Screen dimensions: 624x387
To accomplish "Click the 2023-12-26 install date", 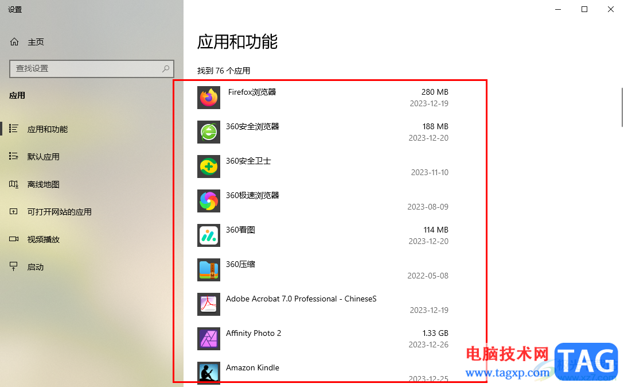I will coord(428,345).
